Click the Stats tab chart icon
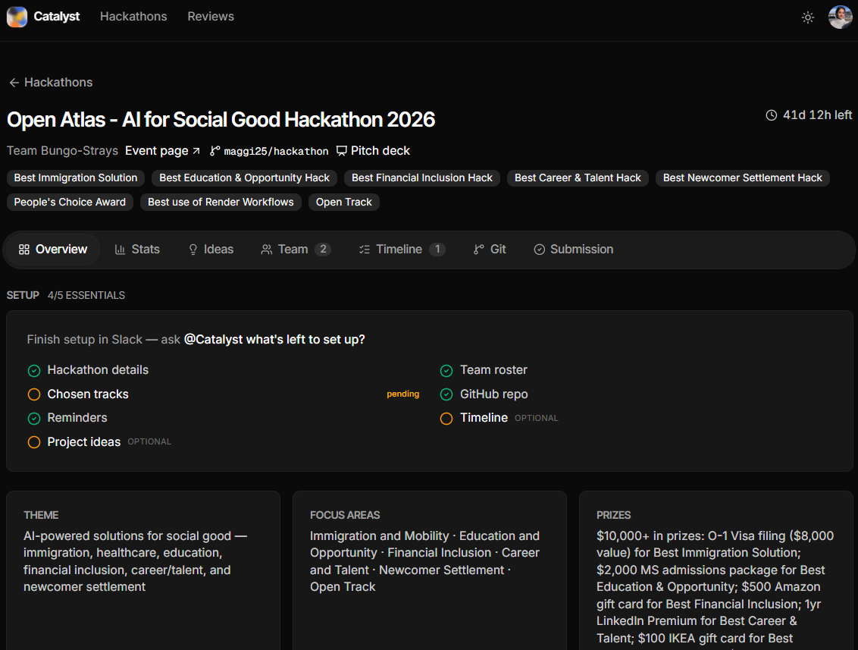This screenshot has width=858, height=650. (x=120, y=250)
